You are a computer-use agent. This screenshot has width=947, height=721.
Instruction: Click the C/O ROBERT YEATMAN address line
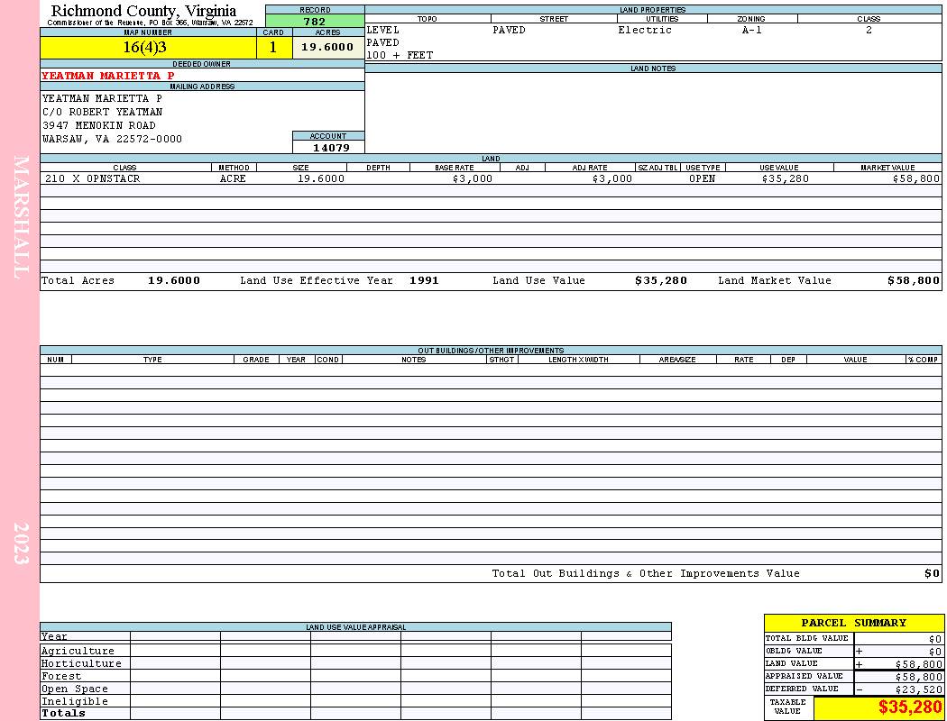coord(102,113)
